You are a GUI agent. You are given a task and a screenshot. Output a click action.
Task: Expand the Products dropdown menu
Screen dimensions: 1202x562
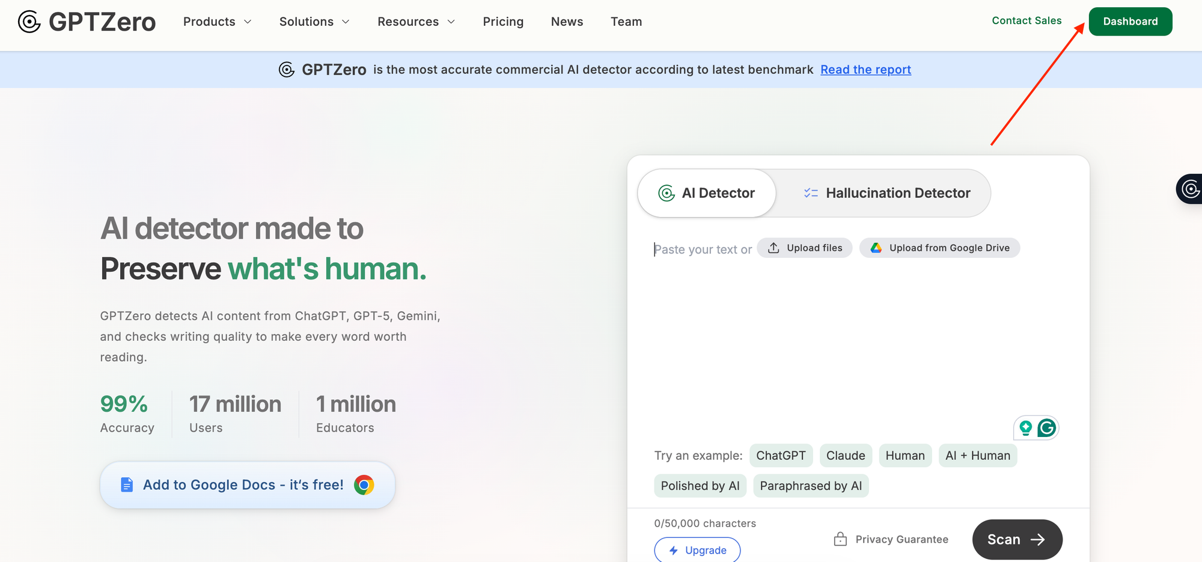tap(217, 22)
